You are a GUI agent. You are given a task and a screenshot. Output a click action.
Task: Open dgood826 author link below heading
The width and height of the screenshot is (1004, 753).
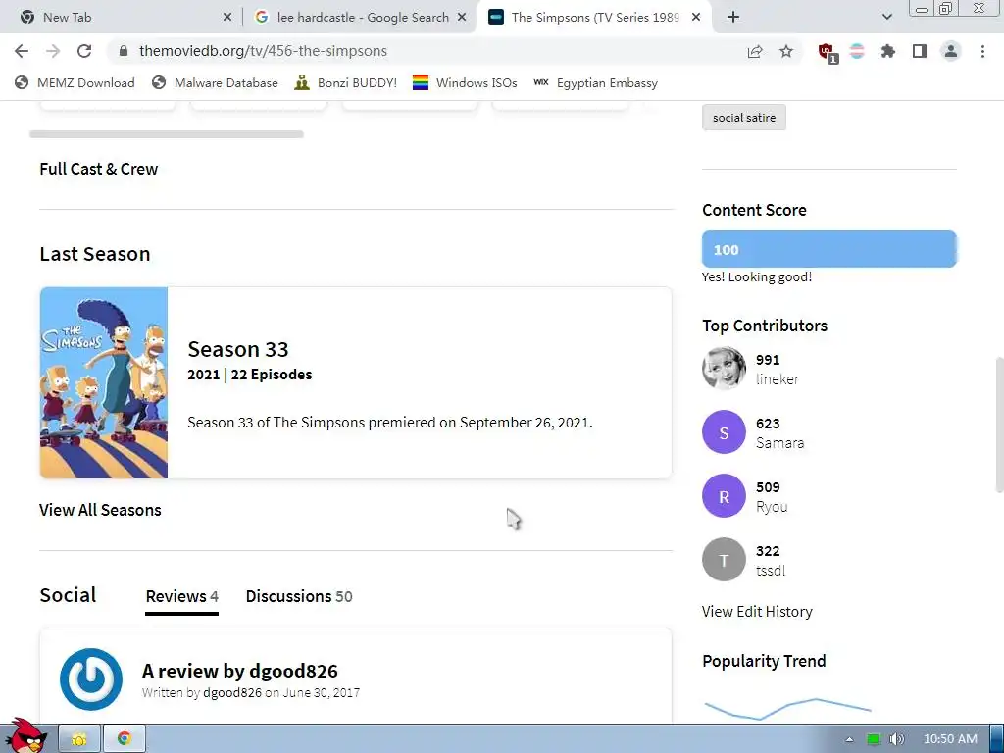(232, 693)
